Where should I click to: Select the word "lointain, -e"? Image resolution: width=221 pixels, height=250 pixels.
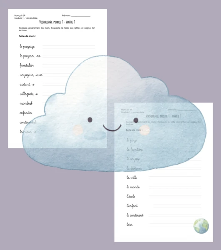28,132
